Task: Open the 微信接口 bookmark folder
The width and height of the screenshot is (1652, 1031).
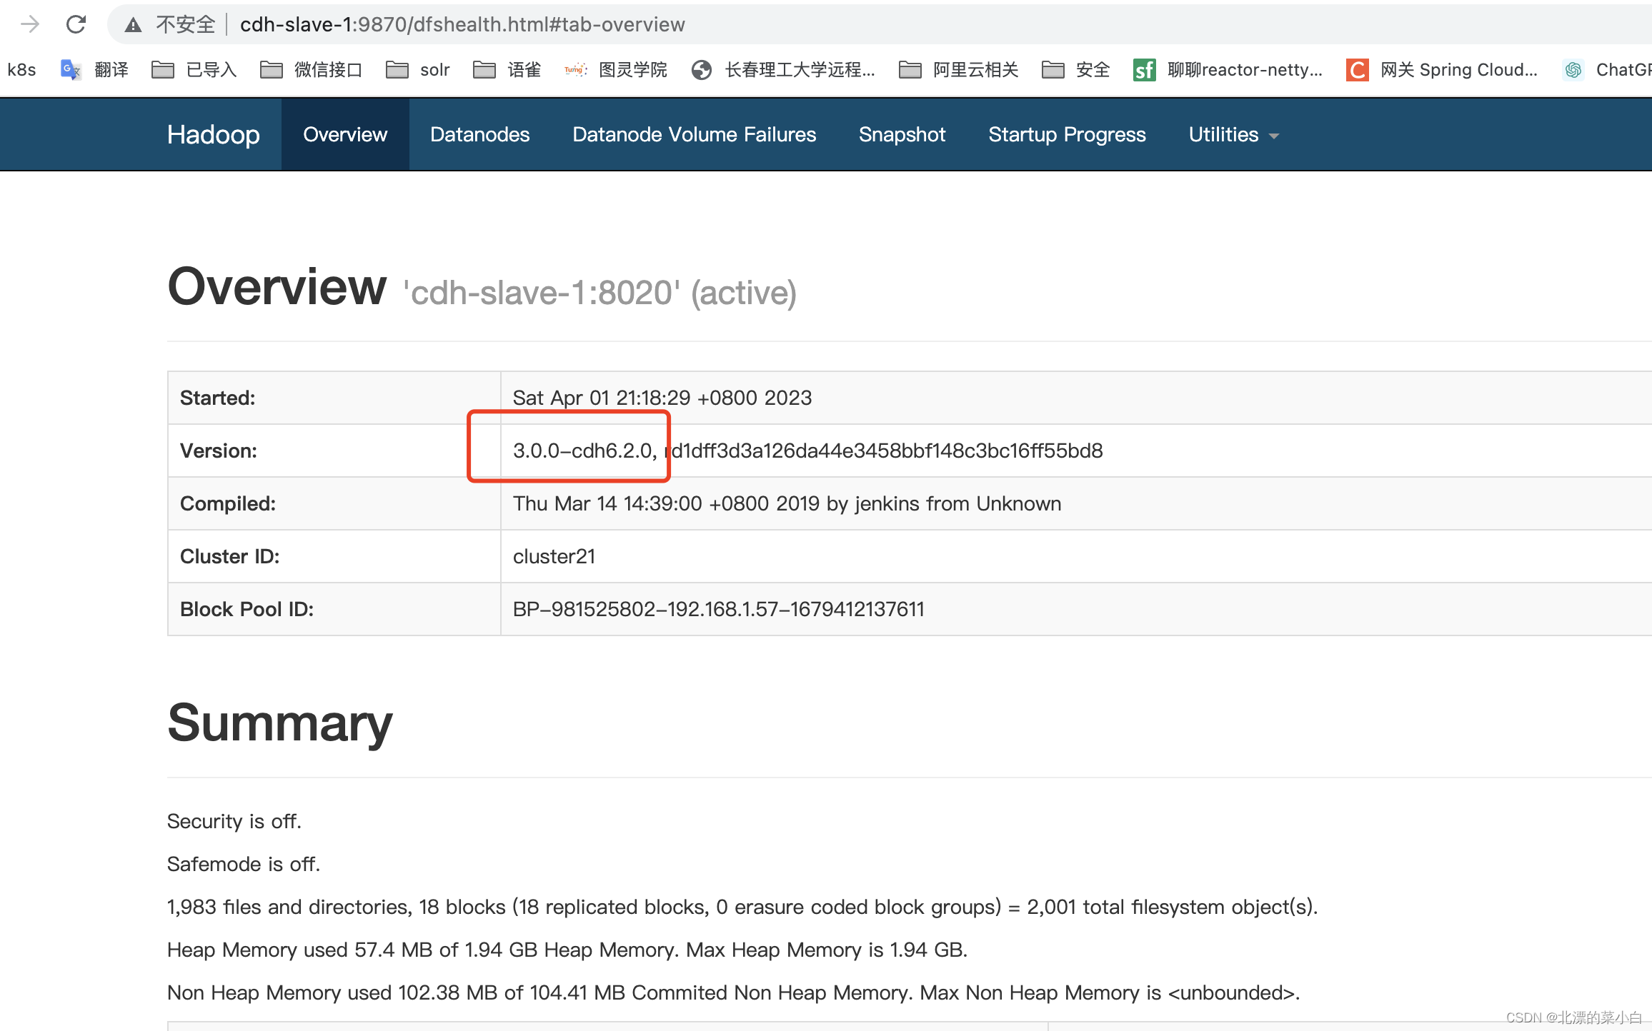Action: click(312, 69)
